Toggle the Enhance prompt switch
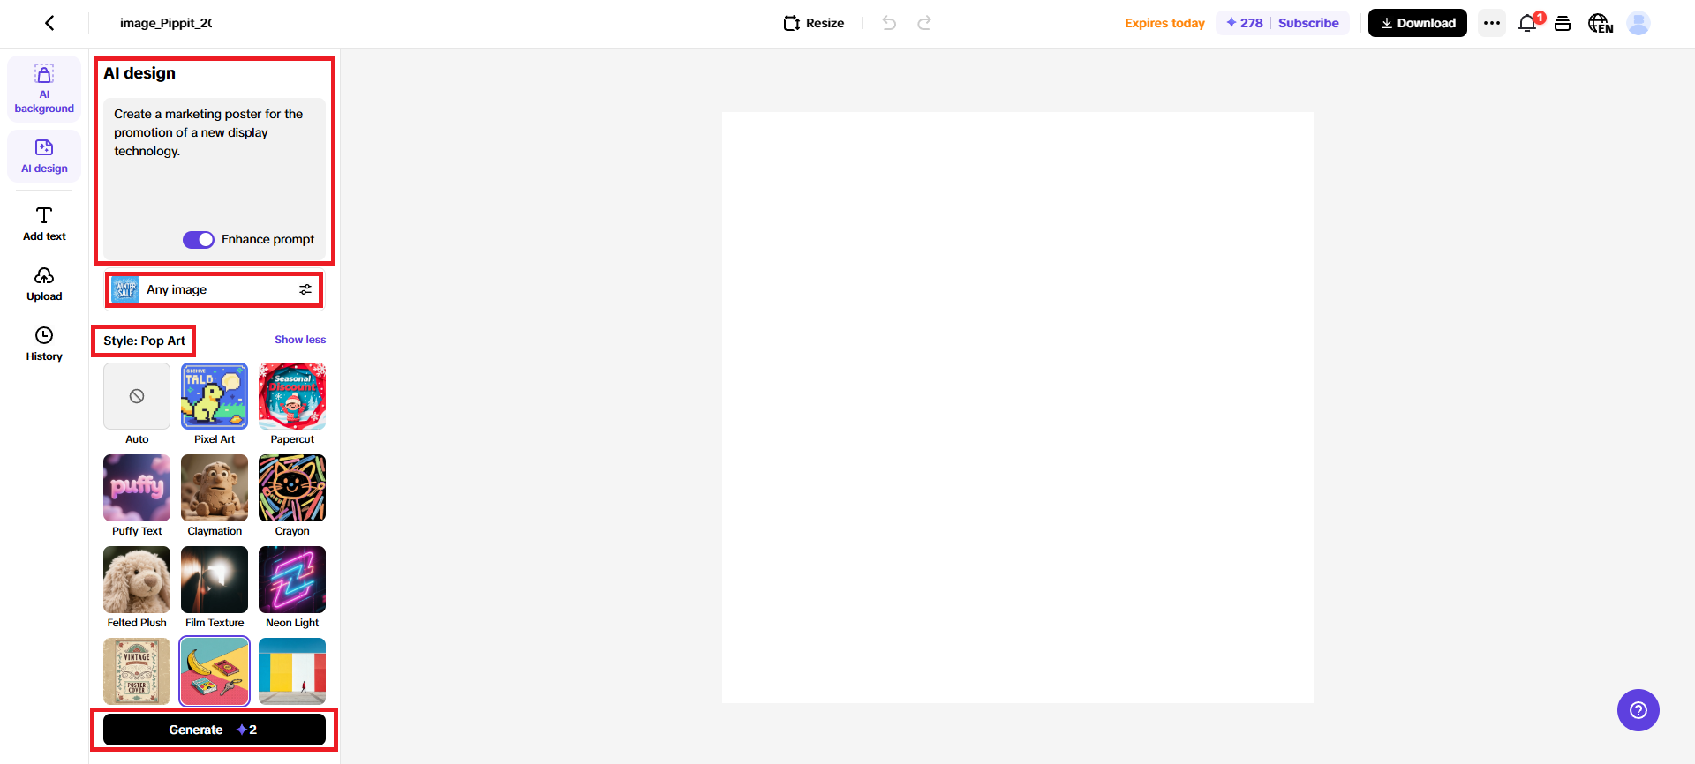The height and width of the screenshot is (764, 1695). click(199, 240)
